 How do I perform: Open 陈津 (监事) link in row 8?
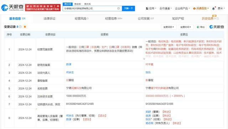pyautogui.click(x=69, y=119)
